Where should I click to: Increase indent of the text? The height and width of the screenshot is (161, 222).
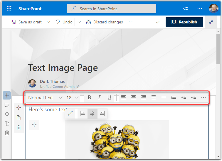point(184,97)
